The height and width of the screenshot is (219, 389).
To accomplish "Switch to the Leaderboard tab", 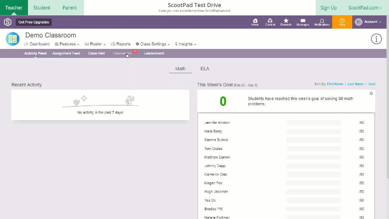I will (x=154, y=53).
